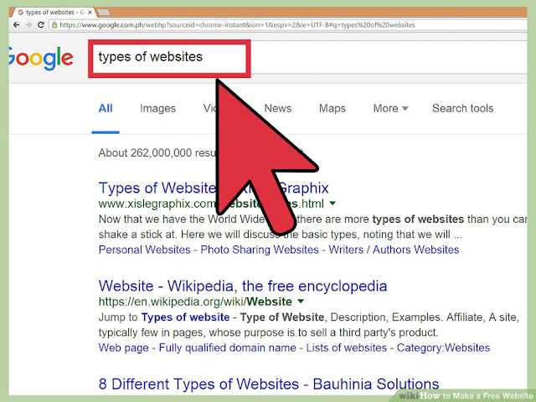Switch to the All results tab

(106, 108)
